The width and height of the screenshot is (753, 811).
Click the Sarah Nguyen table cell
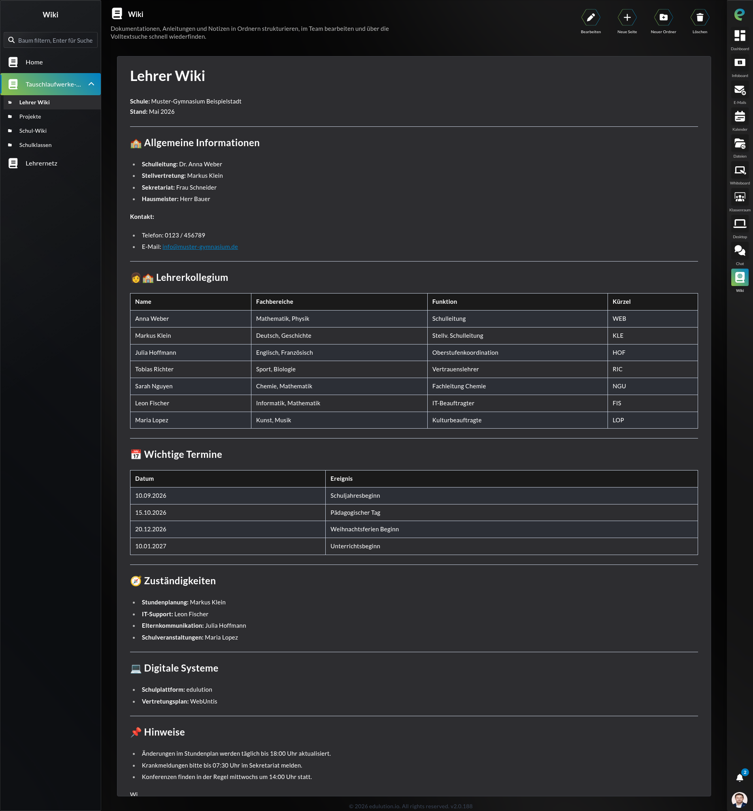190,386
